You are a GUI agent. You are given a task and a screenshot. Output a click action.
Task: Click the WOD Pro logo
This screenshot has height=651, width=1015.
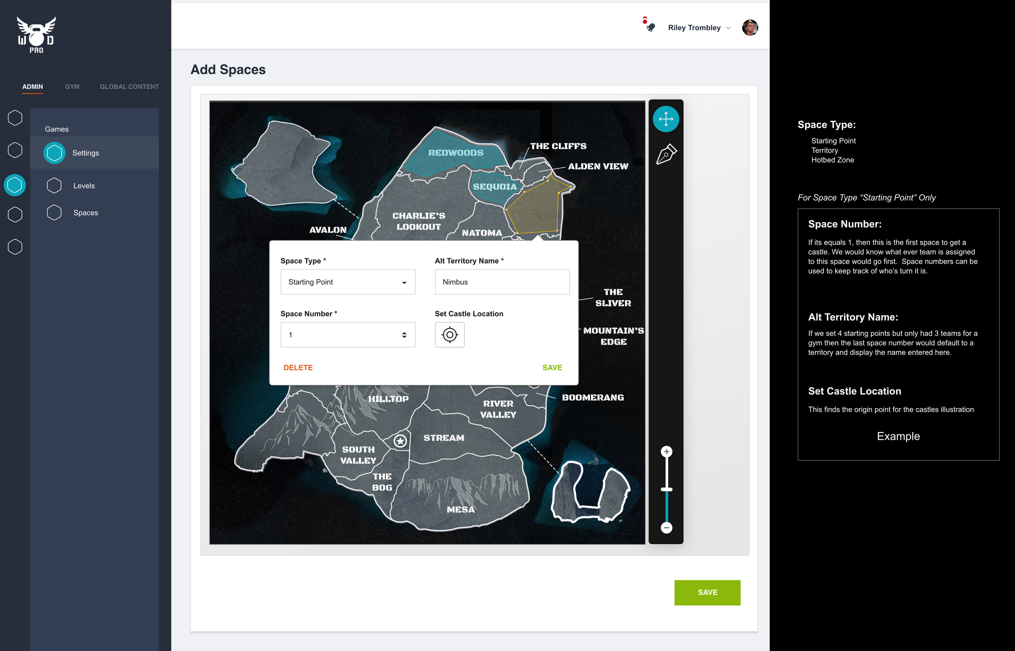(x=37, y=35)
